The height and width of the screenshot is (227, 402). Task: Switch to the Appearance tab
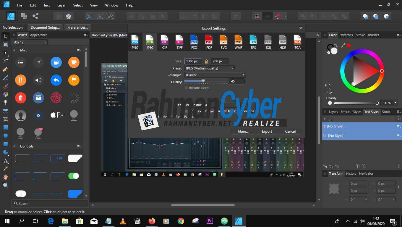point(39,35)
